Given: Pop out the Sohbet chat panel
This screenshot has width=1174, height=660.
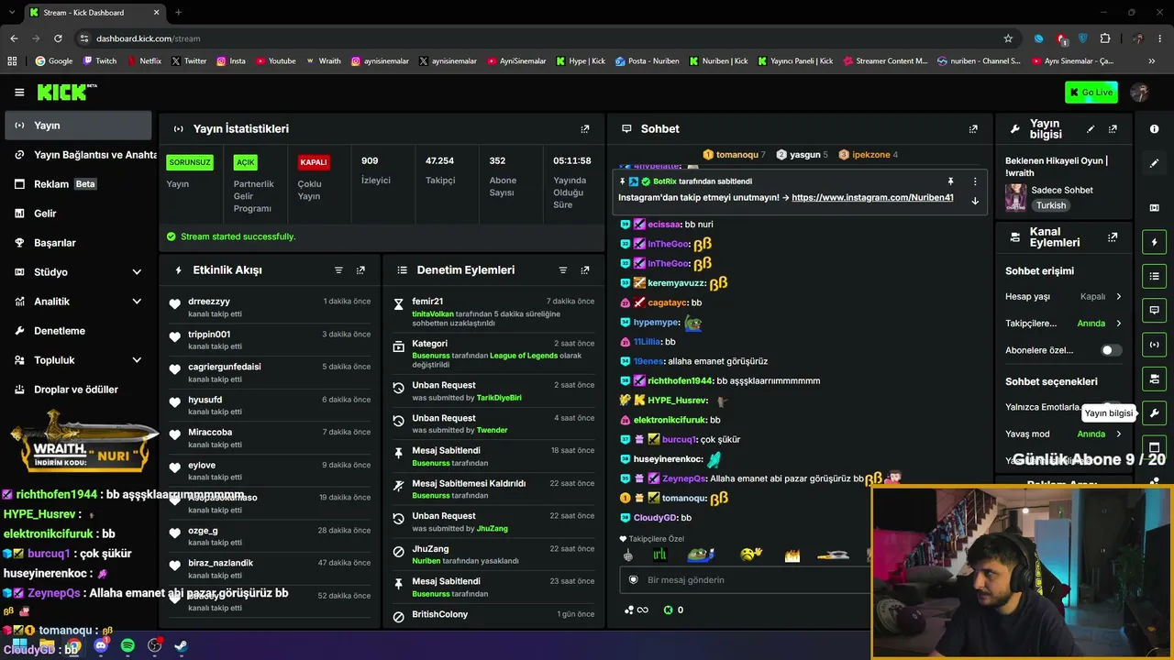Looking at the screenshot, I should point(973,129).
